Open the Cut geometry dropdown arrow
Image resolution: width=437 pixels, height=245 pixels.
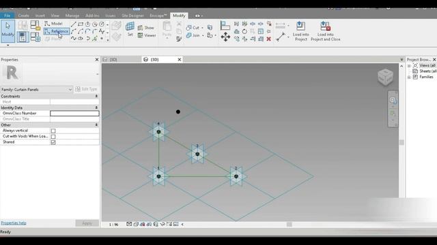coord(202,28)
